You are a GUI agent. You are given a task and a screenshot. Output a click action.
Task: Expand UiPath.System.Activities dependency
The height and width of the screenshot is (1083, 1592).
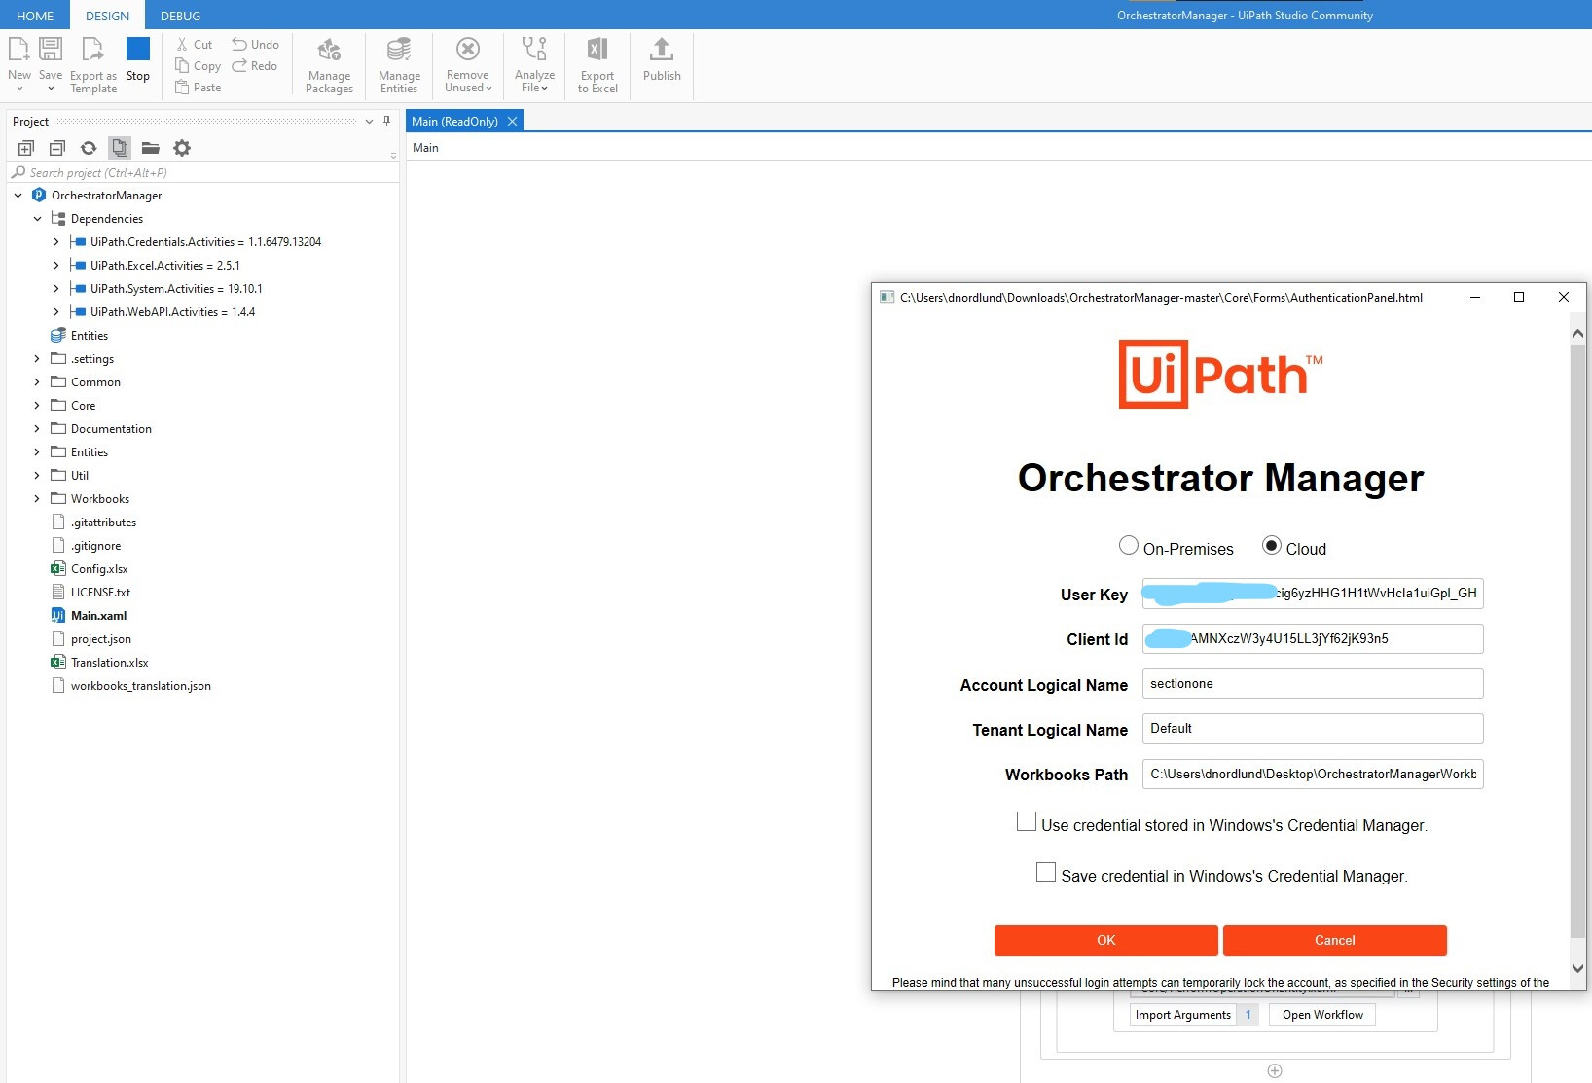point(56,289)
